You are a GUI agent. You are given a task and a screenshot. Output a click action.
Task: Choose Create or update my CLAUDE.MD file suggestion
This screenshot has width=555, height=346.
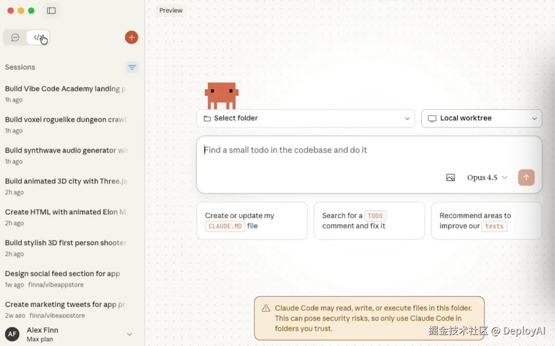pyautogui.click(x=252, y=221)
